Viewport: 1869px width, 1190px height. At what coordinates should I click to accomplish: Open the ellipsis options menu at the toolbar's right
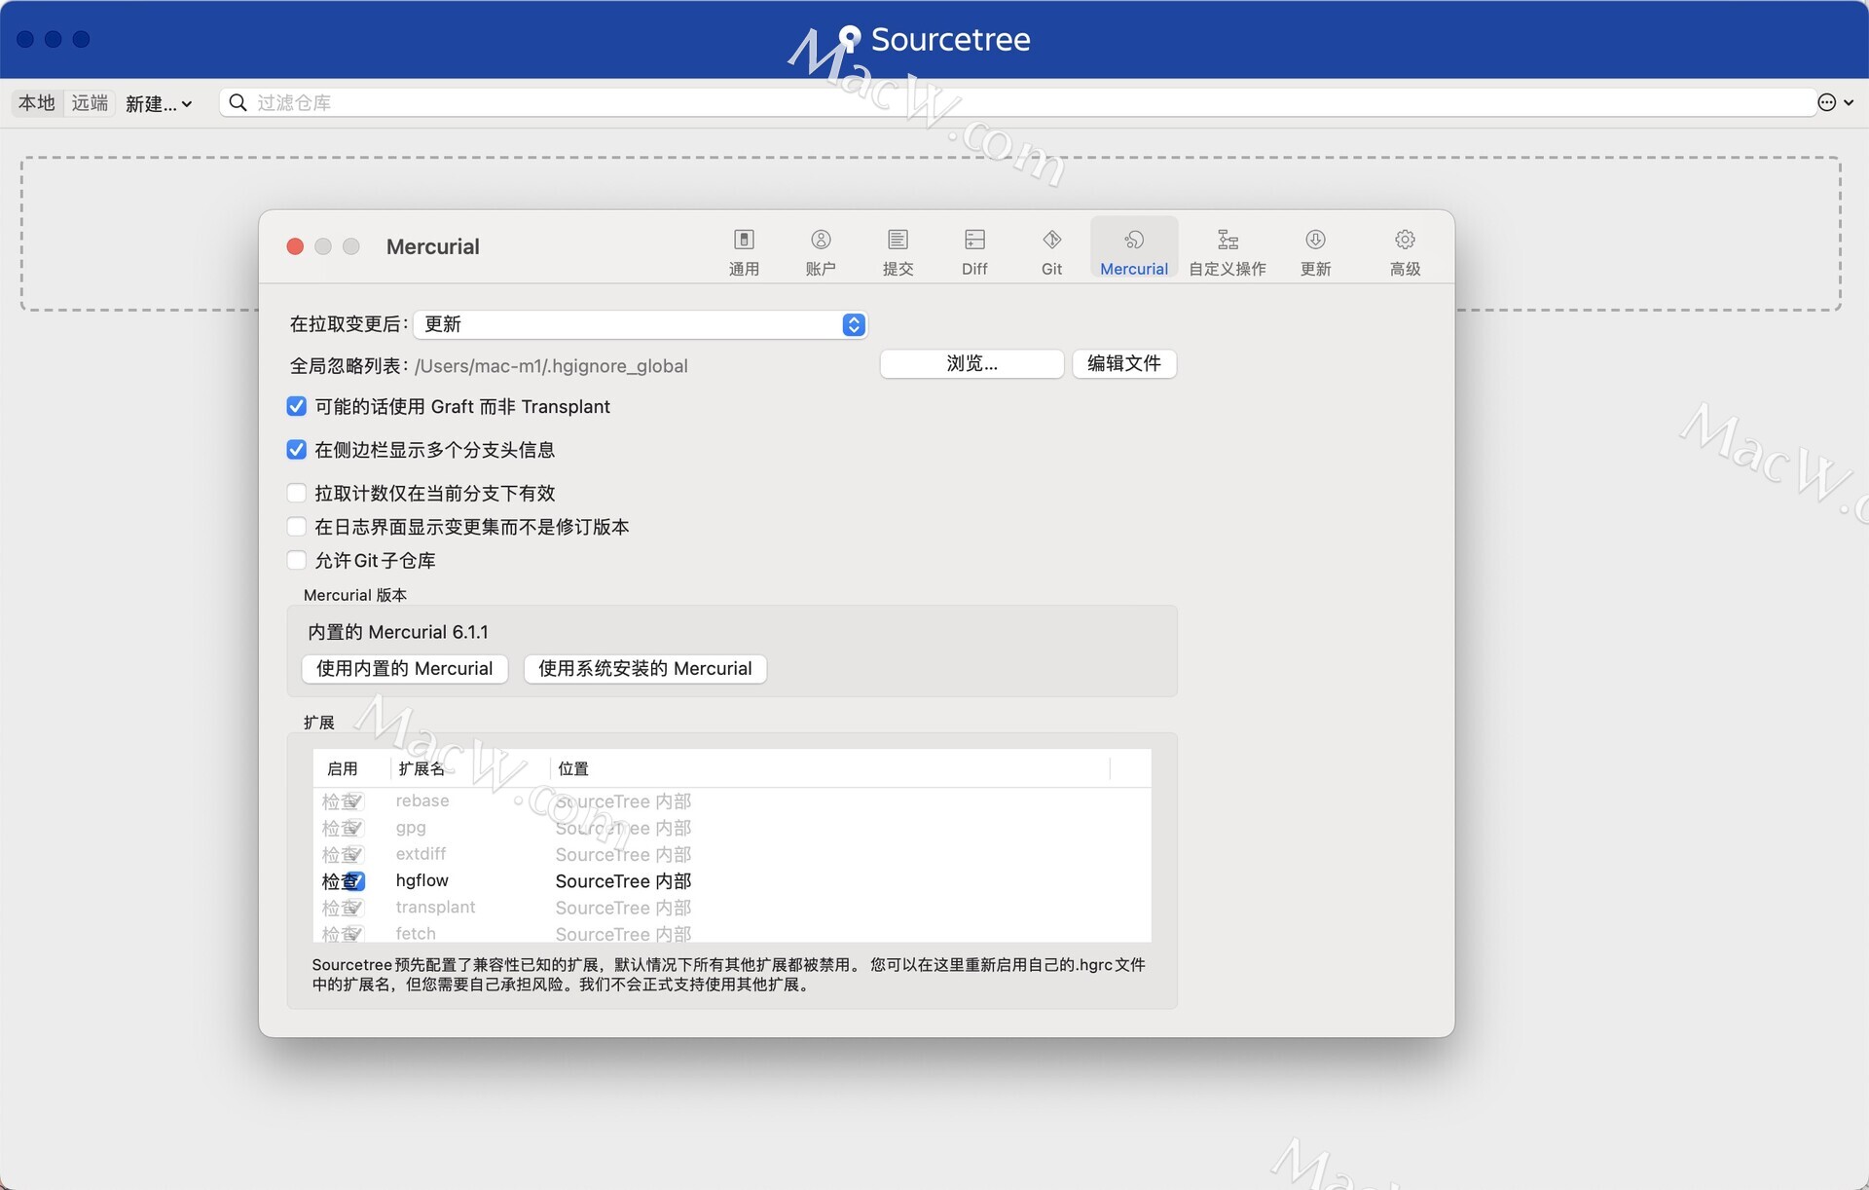tap(1835, 102)
